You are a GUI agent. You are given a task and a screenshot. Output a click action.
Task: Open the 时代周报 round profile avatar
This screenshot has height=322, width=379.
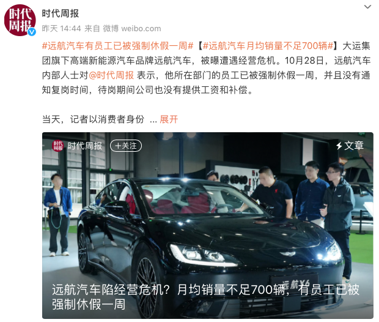coord(20,20)
